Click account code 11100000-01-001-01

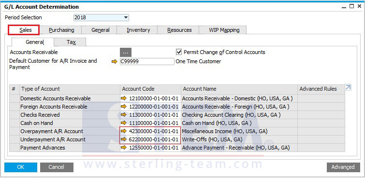[x=154, y=123]
